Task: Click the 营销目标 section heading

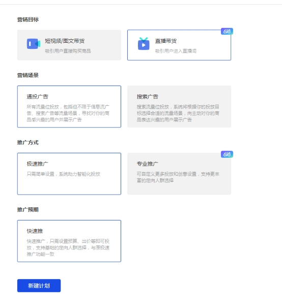Action: pyautogui.click(x=28, y=19)
